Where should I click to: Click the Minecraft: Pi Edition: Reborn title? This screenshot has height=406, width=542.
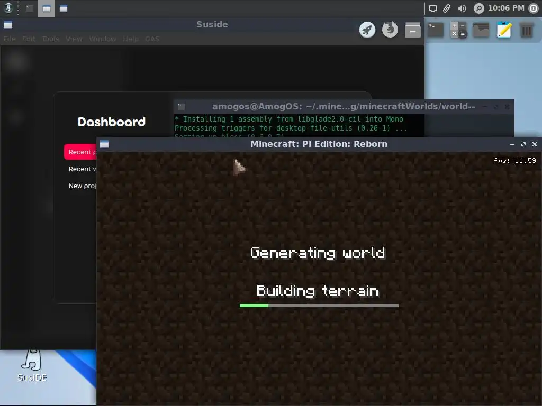click(319, 144)
